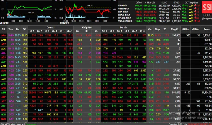Select stock ticker AST
Screen dimensions: 212x125
3,101
